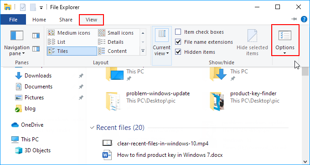The image size is (310, 165).
Task: Choose Details layout
Action: point(119,42)
